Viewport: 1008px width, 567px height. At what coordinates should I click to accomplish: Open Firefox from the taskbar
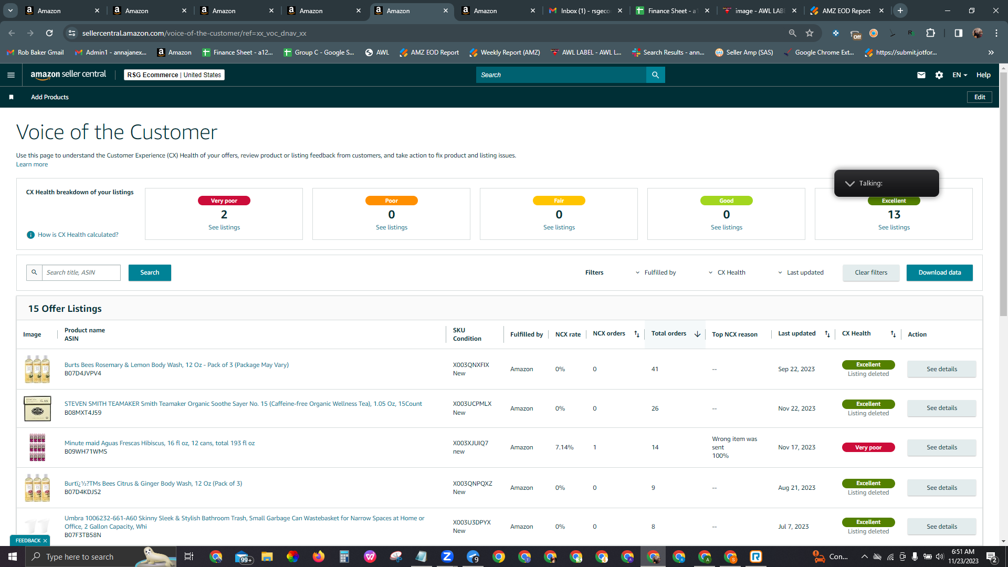318,556
